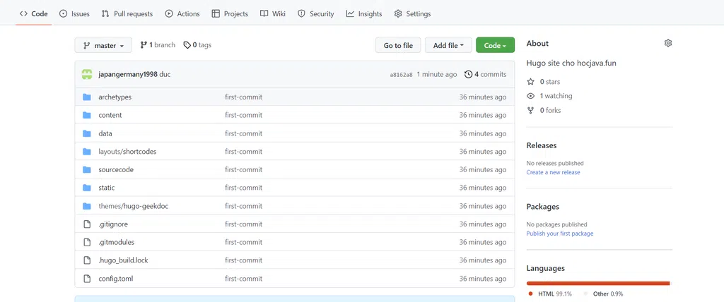Open repository Settings tab
The image size is (724, 302).
(x=413, y=14)
